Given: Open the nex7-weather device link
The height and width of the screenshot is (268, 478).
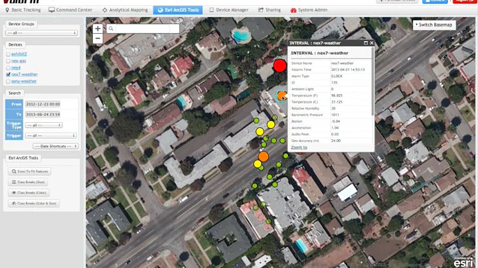Looking at the screenshot, I should tap(25, 74).
